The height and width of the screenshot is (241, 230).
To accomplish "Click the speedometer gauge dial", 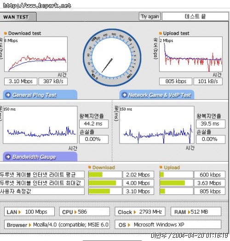I will point(112,57).
